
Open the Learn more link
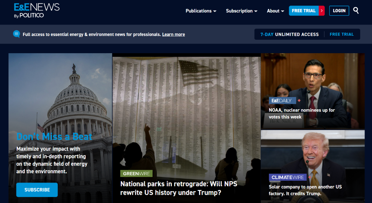[173, 34]
